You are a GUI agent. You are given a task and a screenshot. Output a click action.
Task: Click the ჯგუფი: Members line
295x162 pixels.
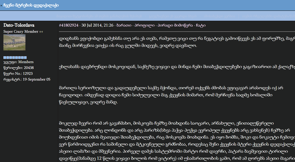18,62
